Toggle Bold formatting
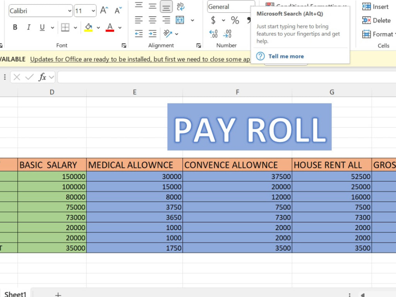 click(x=15, y=27)
